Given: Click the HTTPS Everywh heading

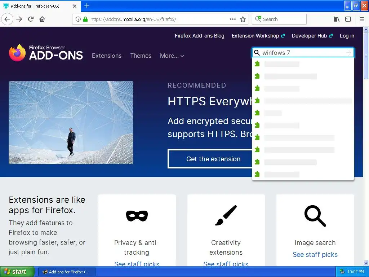Looking at the screenshot, I should pyautogui.click(x=210, y=101).
